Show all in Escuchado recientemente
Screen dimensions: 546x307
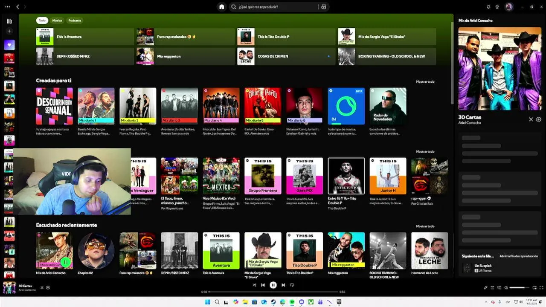(425, 226)
